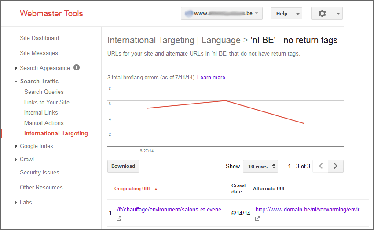374x230 pixels.
Task: Sort by Originating URL column header
Action: pos(132,189)
